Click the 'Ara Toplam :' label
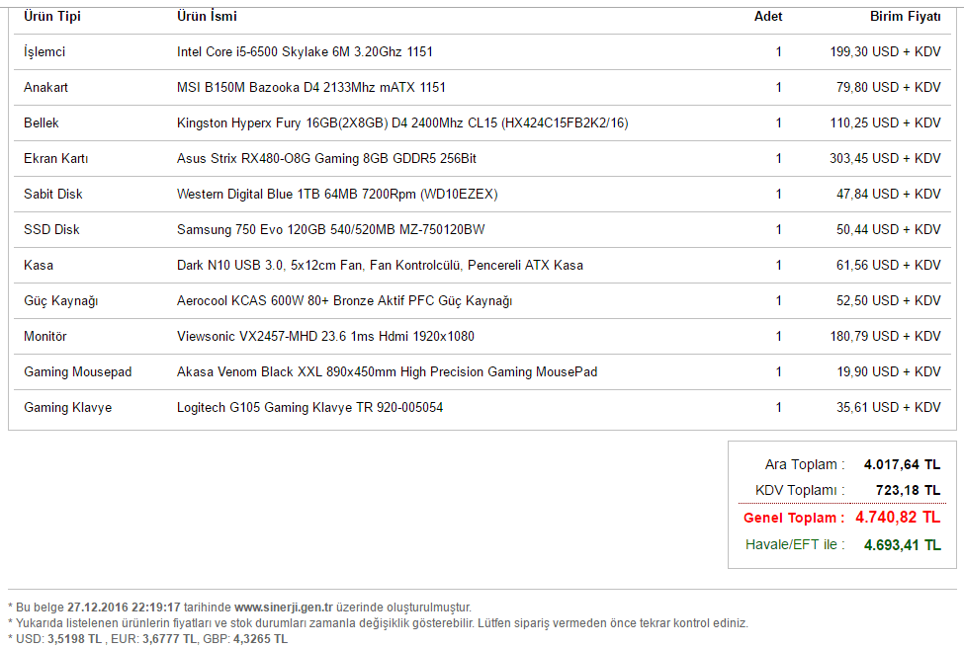The image size is (964, 648). pos(804,465)
